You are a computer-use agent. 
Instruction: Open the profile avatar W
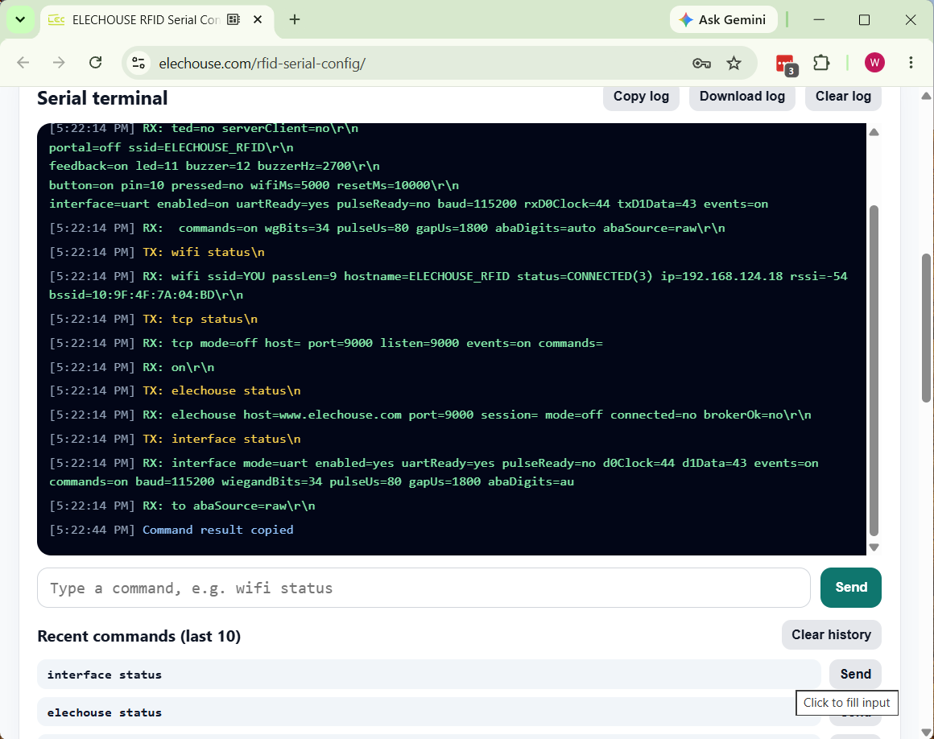click(x=874, y=63)
